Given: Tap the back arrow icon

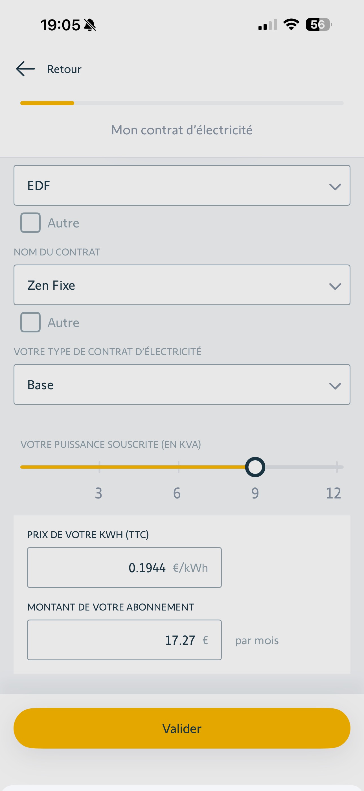Looking at the screenshot, I should point(25,69).
